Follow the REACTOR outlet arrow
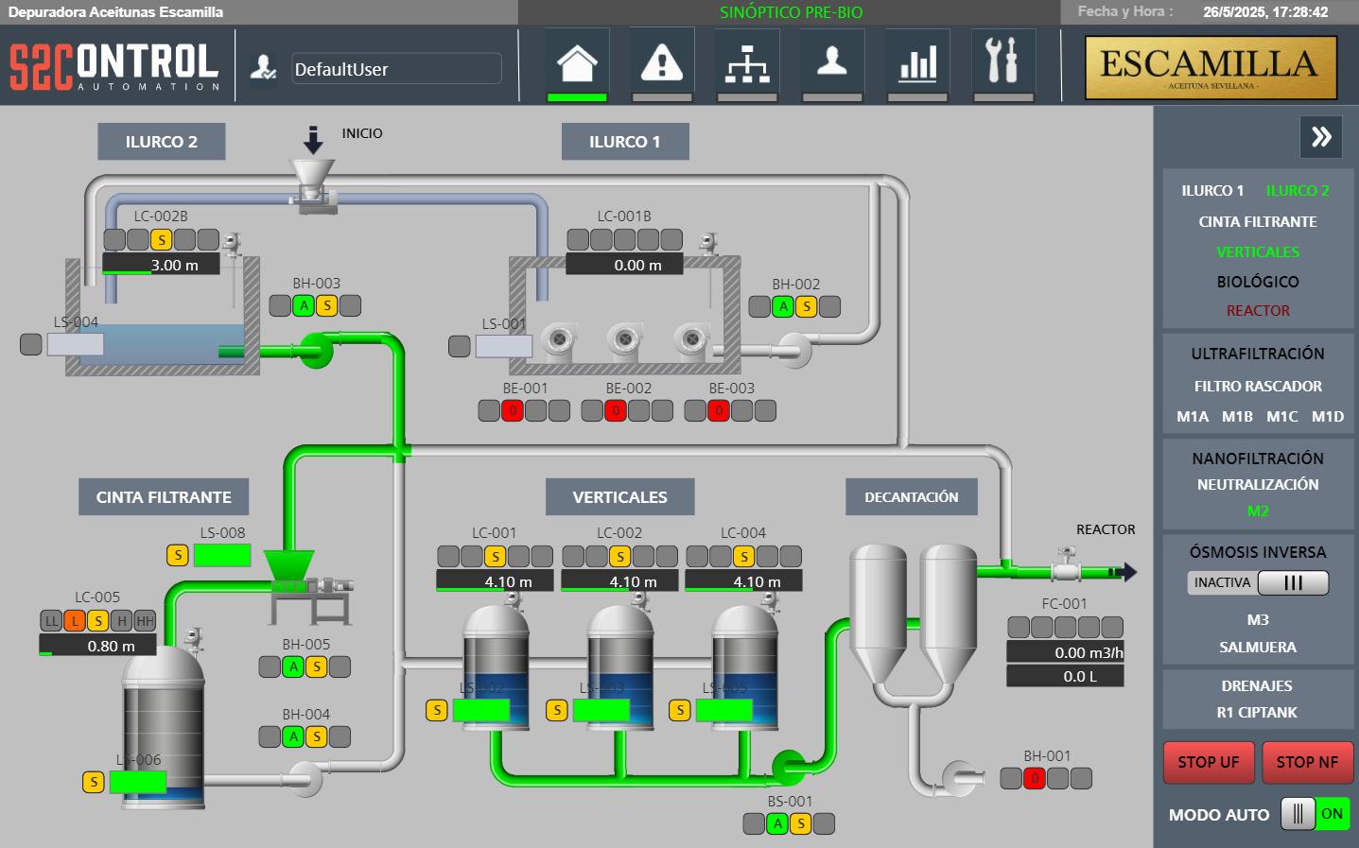Image resolution: width=1359 pixels, height=848 pixels. pyautogui.click(x=1124, y=571)
